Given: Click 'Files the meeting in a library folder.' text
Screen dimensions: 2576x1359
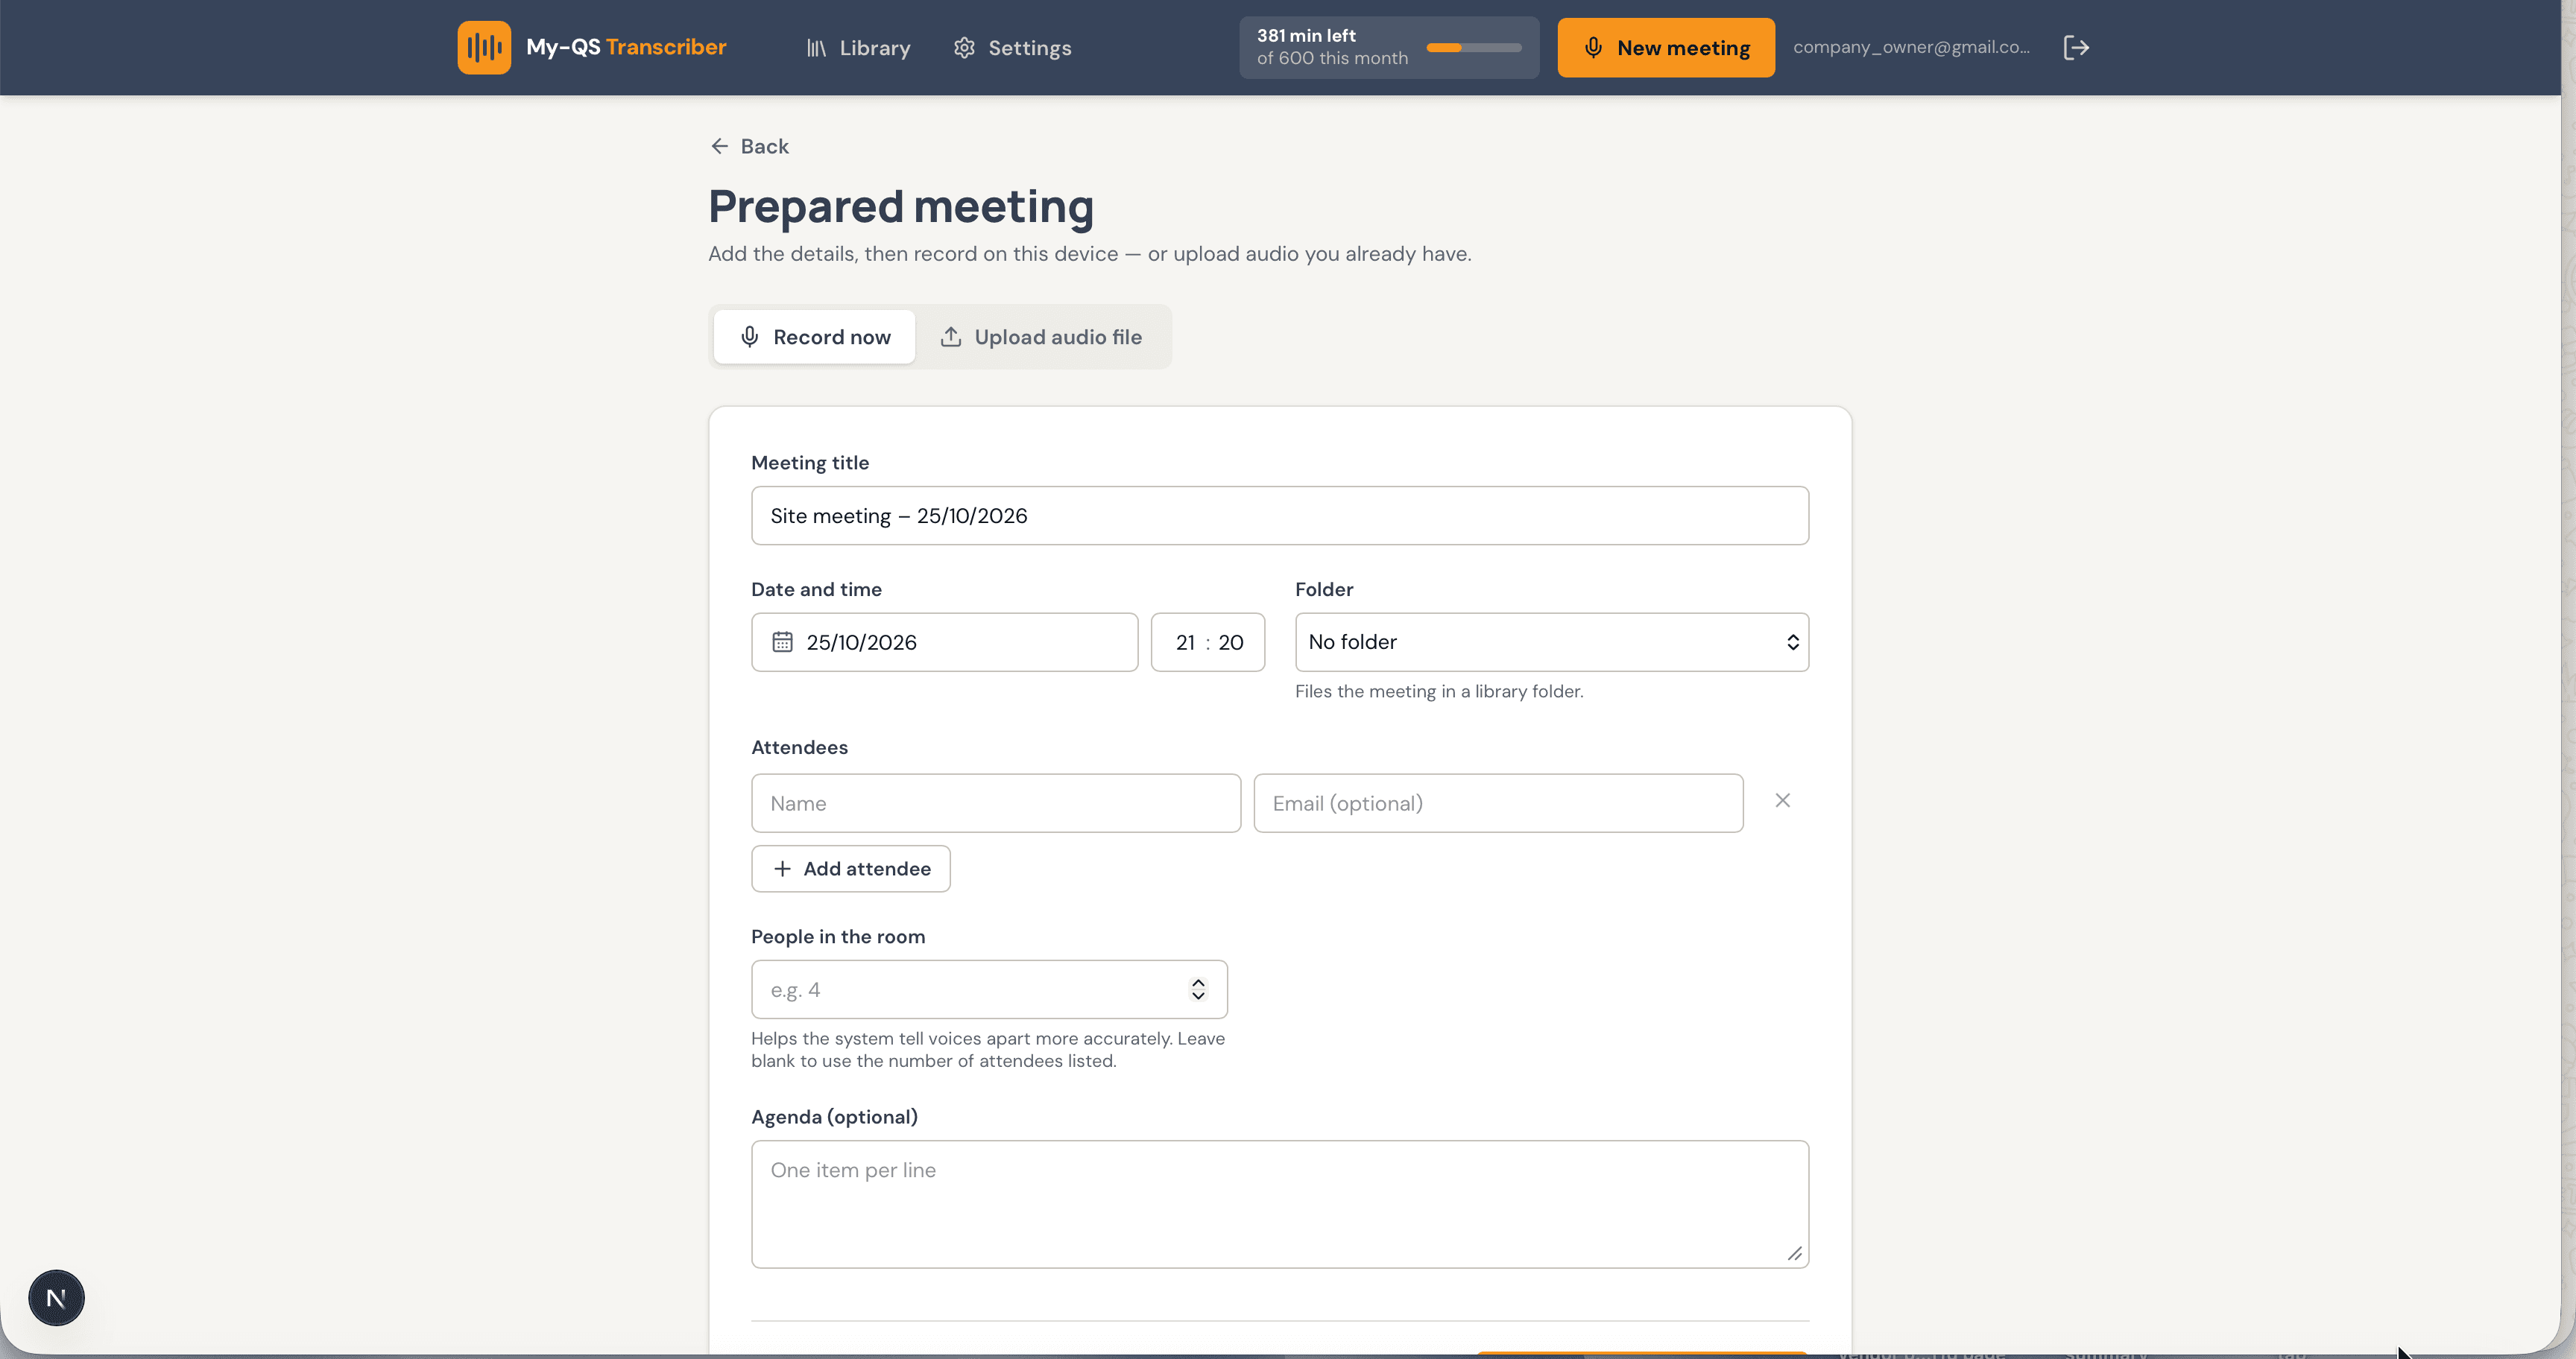Looking at the screenshot, I should pos(1439,691).
